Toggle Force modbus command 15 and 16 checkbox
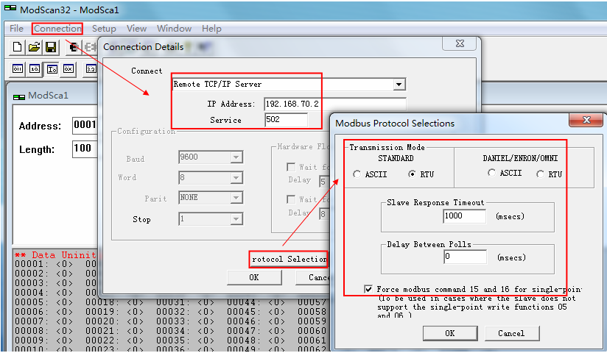 click(x=368, y=289)
